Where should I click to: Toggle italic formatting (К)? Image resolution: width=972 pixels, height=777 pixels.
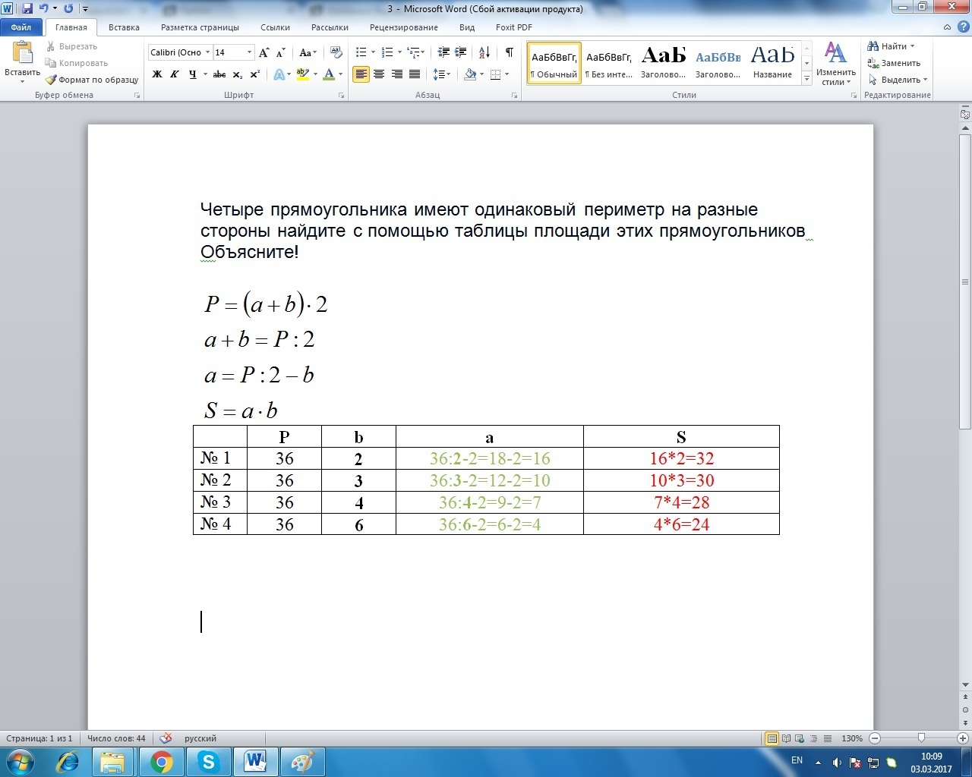point(175,74)
